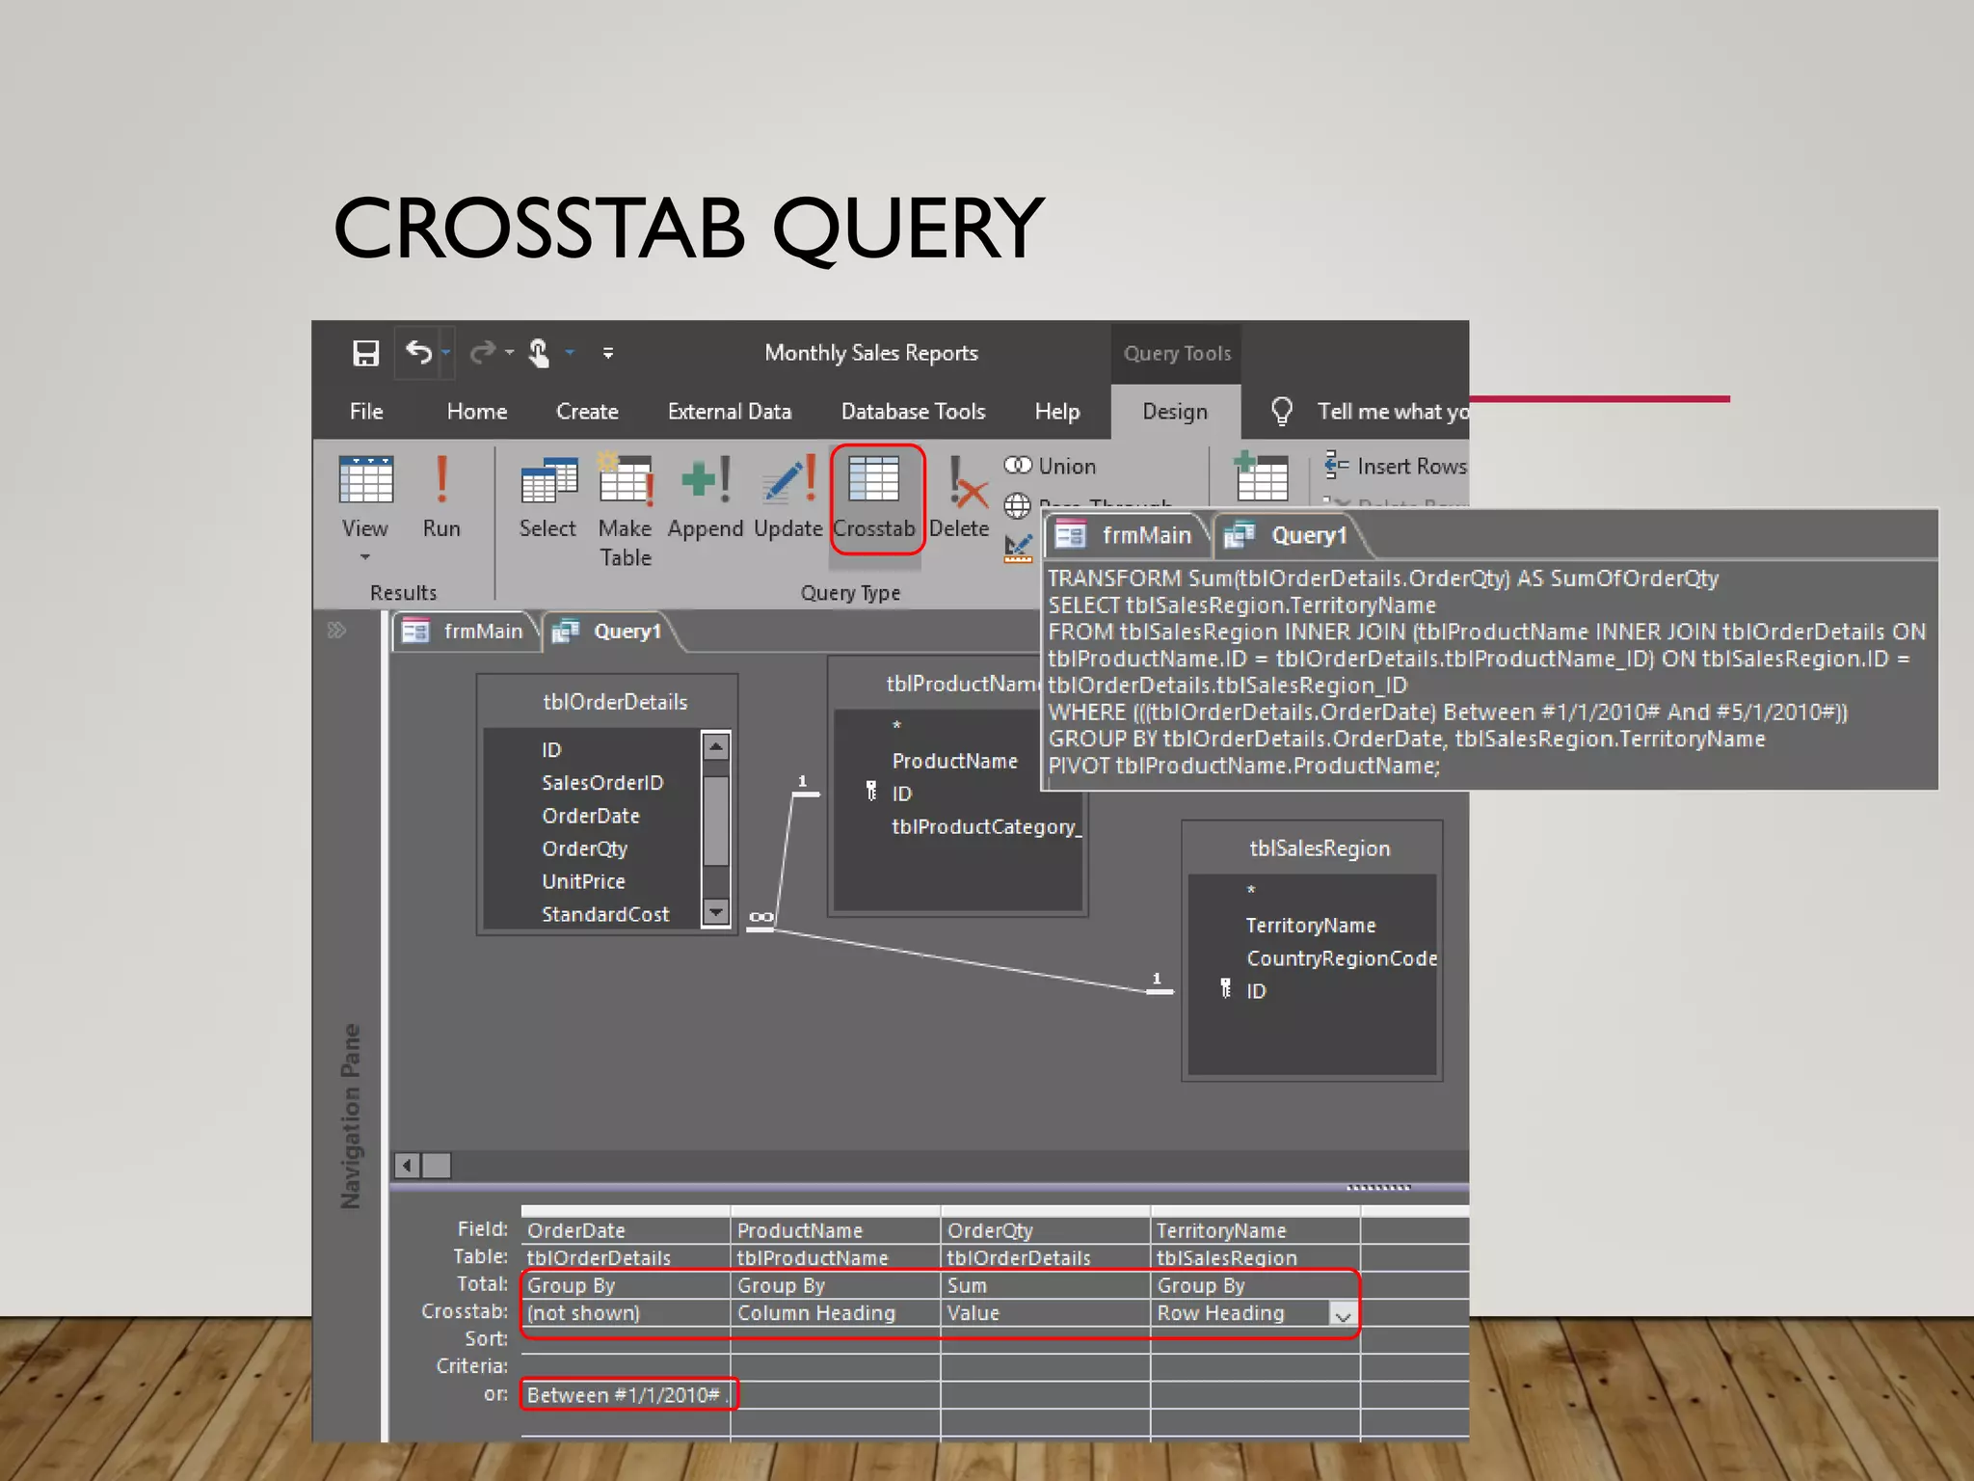Image resolution: width=1974 pixels, height=1481 pixels.
Task: Select ID key field in tblProductName
Action: coord(901,794)
